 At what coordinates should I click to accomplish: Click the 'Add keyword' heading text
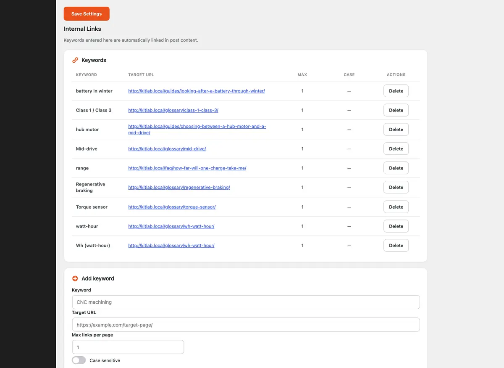tap(98, 278)
